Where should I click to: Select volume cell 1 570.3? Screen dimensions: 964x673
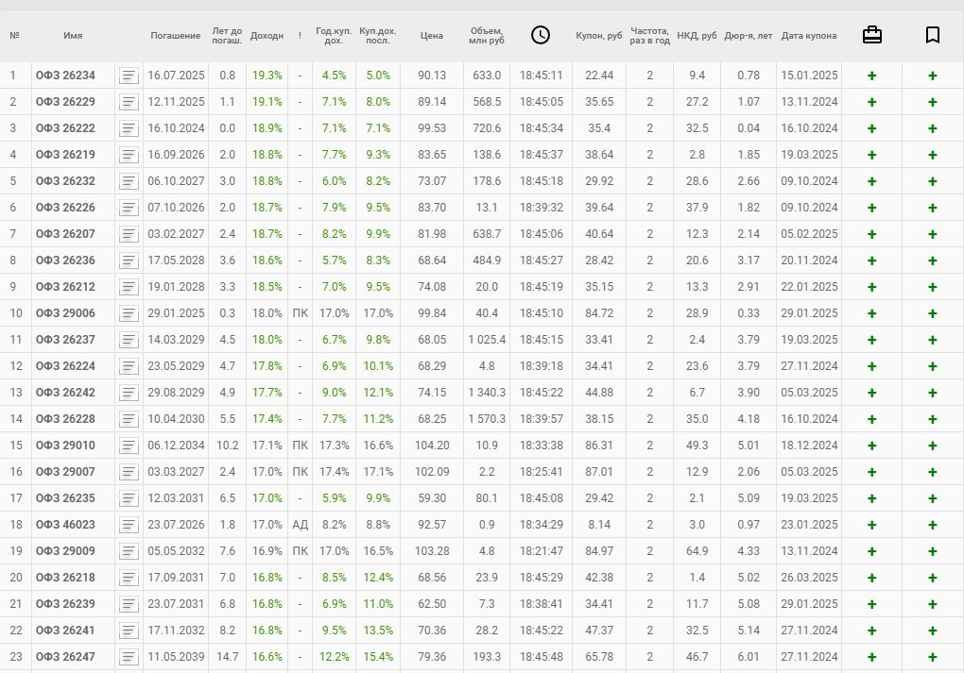pyautogui.click(x=487, y=419)
